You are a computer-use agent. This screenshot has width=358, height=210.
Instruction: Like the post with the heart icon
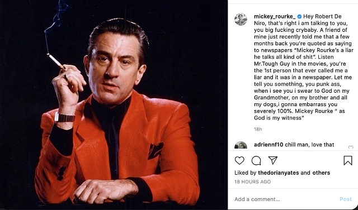(x=239, y=160)
